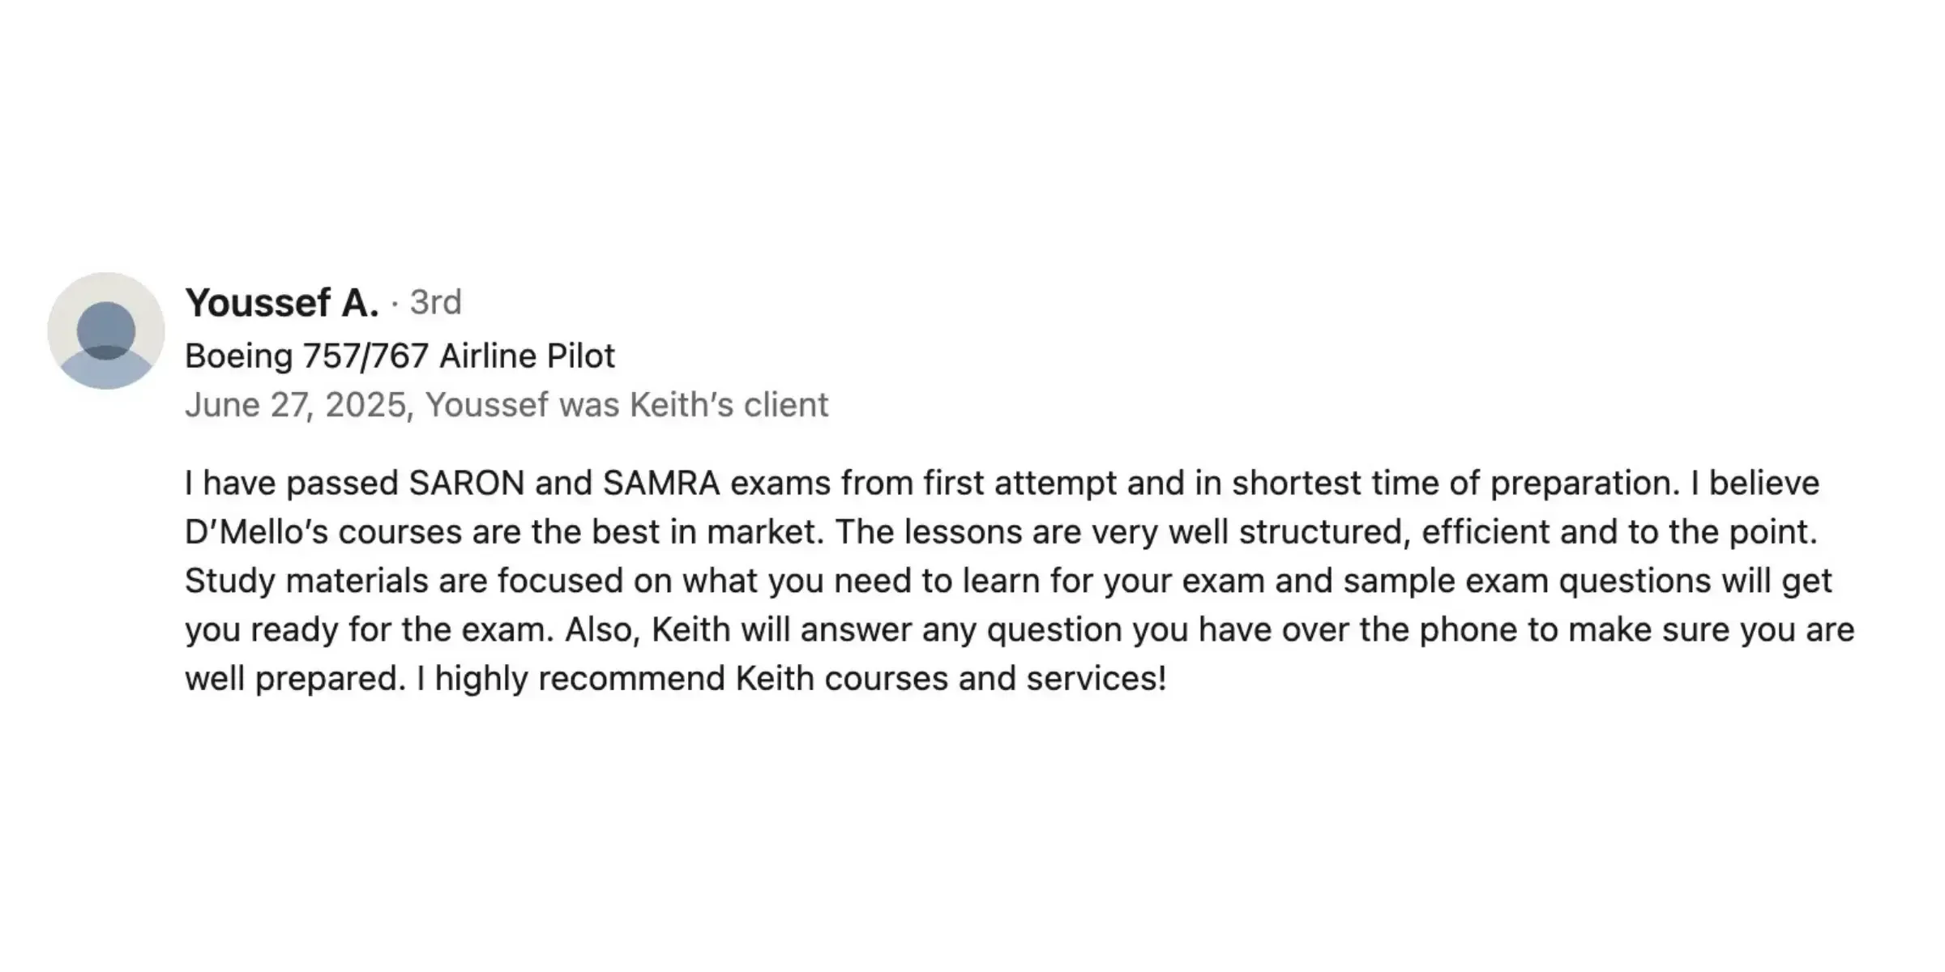Click the word SAMRA in the recommendation
The image size is (1945, 972).
pos(660,484)
